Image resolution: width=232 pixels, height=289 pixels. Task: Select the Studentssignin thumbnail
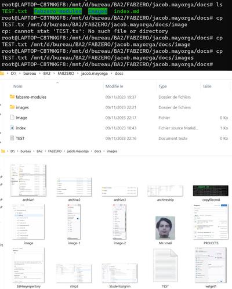119,273
